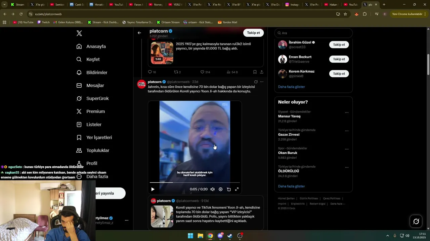430x241 pixels.
Task: Open Yoon Ji-ah quoted post thumbnail
Action: tap(162, 217)
